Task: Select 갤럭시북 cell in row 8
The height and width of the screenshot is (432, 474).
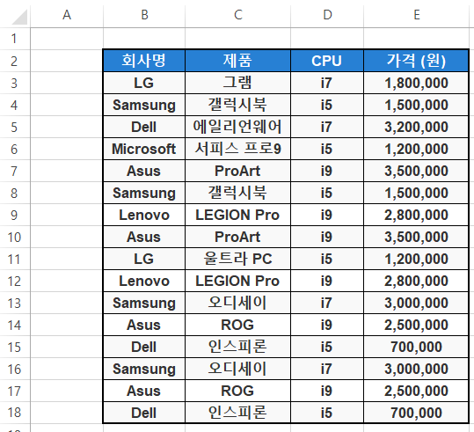Action: point(237,193)
